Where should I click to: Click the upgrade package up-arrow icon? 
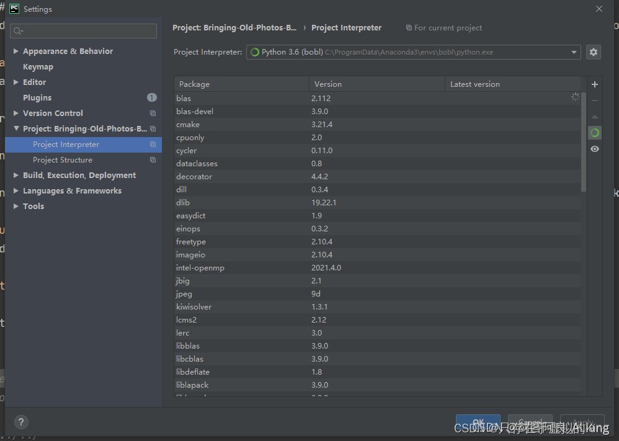[x=595, y=117]
